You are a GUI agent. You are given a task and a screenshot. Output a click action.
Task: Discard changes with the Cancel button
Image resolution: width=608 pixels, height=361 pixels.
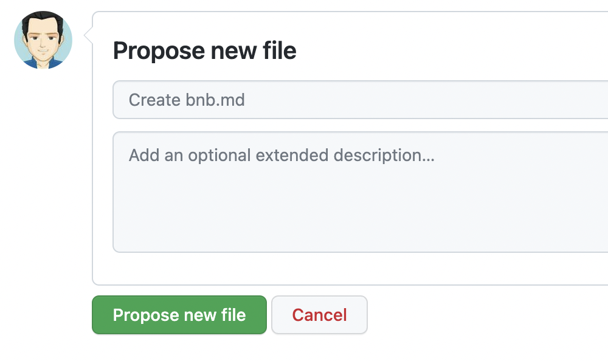(319, 315)
